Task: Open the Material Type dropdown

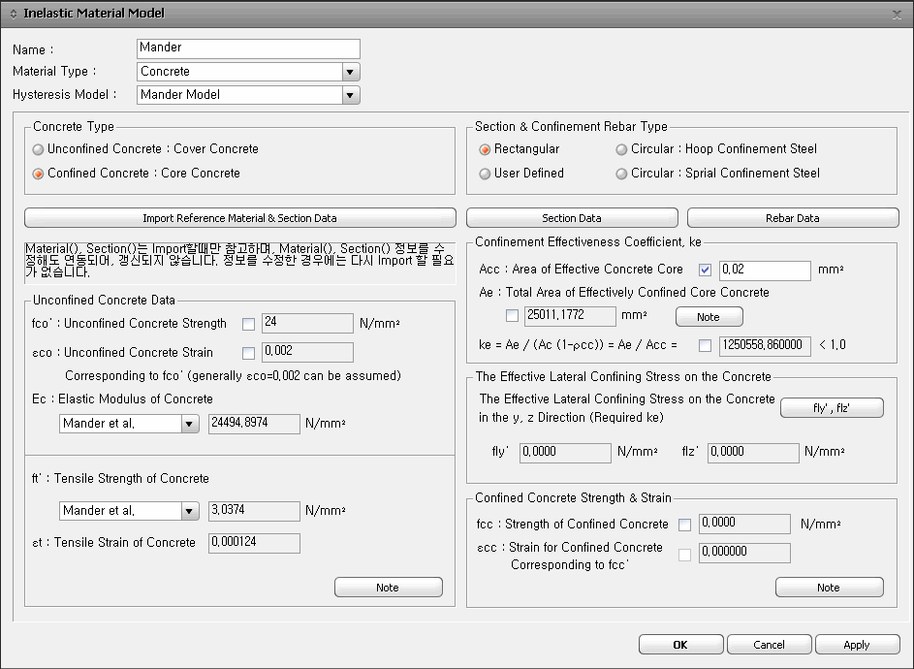Action: (350, 72)
